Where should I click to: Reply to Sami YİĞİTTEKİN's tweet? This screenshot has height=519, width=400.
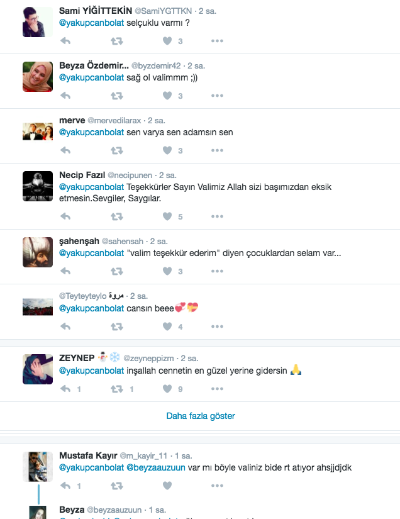[65, 41]
